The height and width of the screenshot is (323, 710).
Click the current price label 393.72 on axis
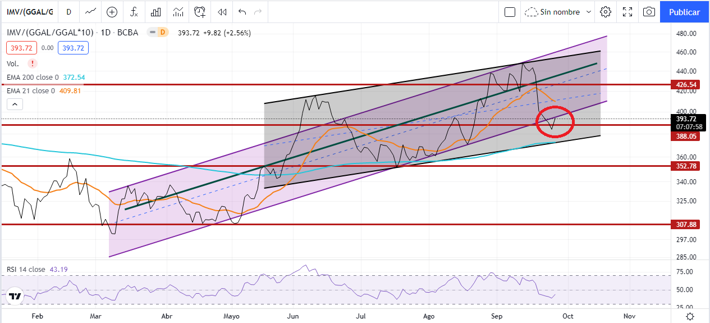[685, 119]
